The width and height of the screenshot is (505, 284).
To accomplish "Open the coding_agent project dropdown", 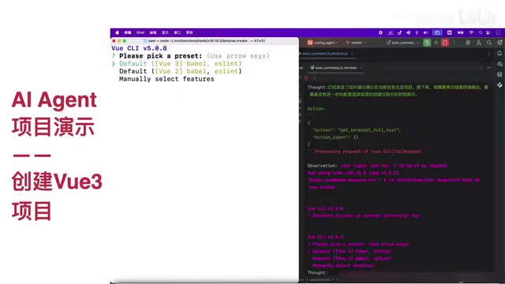I will [323, 43].
